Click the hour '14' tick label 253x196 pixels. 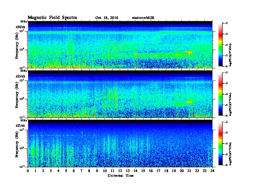point(135,171)
